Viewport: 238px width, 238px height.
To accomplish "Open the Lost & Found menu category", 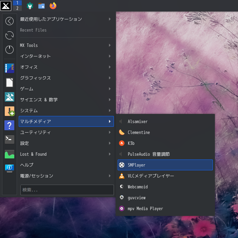I will [x=66, y=154].
